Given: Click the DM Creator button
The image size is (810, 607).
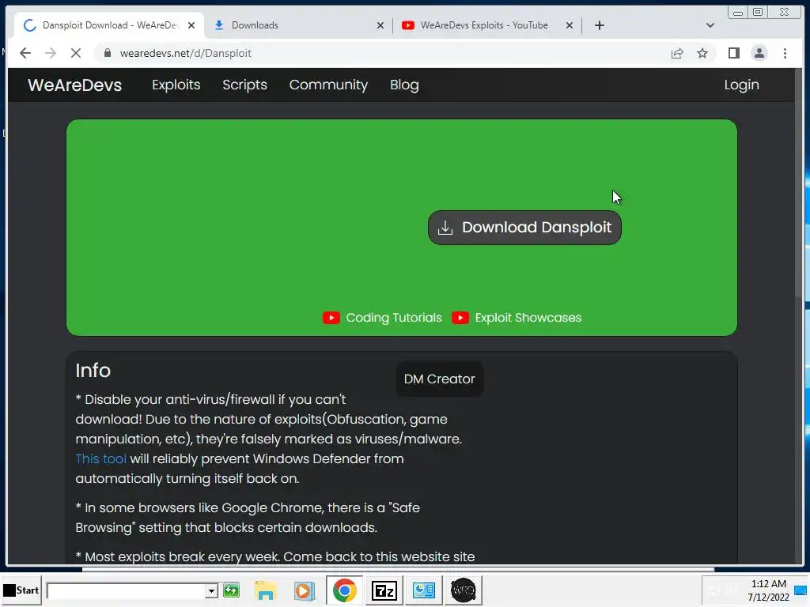Looking at the screenshot, I should point(439,379).
